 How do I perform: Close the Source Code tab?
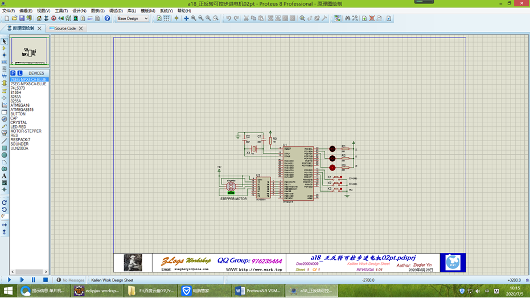[x=81, y=28]
